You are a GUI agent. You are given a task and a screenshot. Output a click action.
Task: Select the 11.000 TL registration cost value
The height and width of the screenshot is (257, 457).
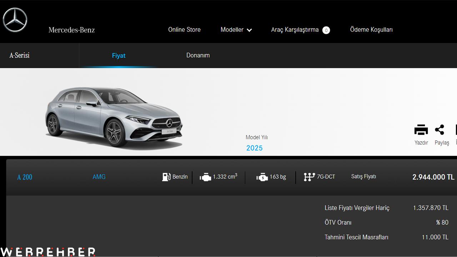435,237
